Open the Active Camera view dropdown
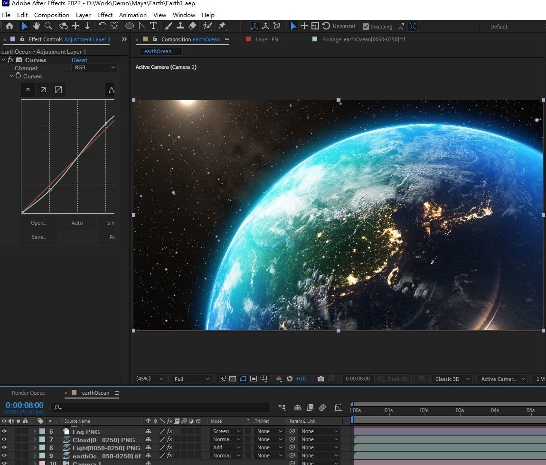The image size is (546, 465). pos(503,379)
